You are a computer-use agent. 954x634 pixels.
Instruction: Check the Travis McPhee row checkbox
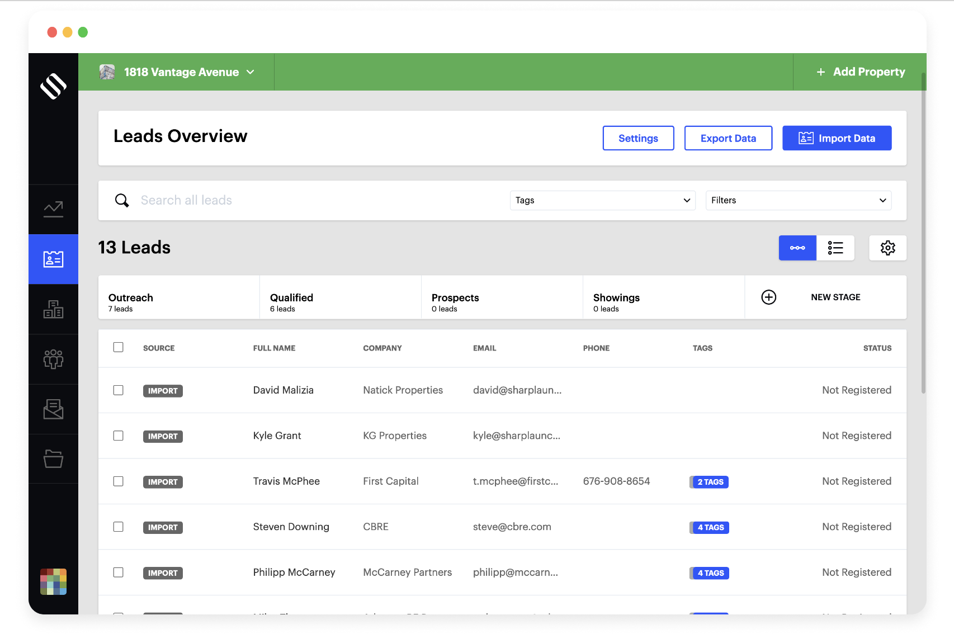(118, 481)
